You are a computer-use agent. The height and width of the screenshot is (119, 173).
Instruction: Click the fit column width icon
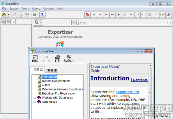point(162,15)
